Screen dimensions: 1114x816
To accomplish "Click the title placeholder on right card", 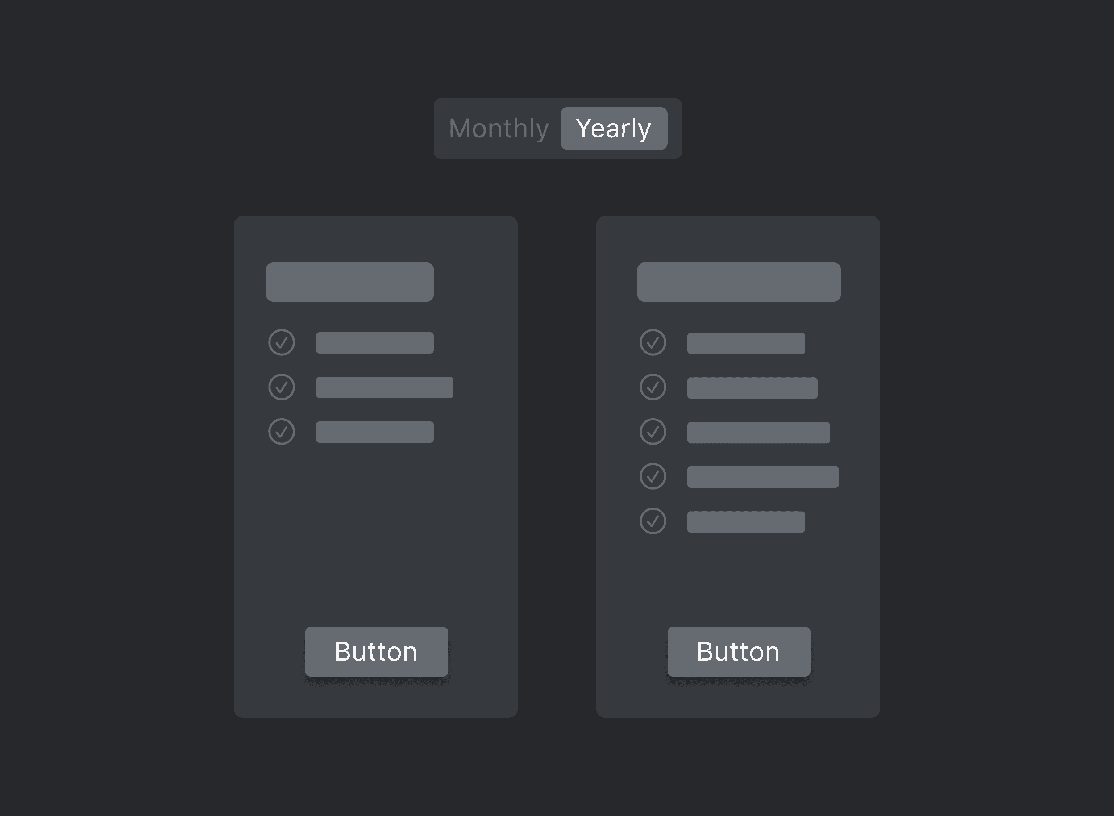I will tap(739, 282).
